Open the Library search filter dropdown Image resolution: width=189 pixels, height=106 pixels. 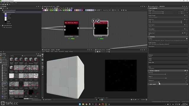[x=22, y=56]
